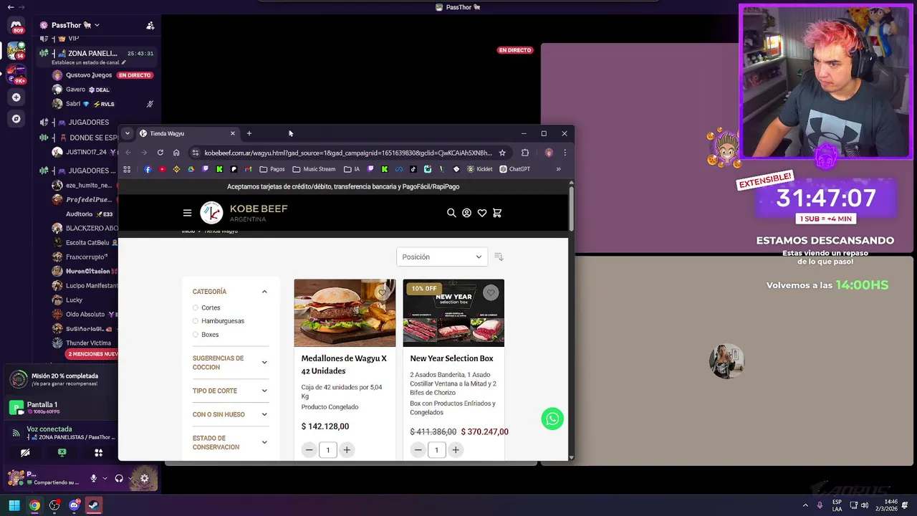Open Chrome extensions puzzle icon
The image size is (917, 516).
coord(525,153)
